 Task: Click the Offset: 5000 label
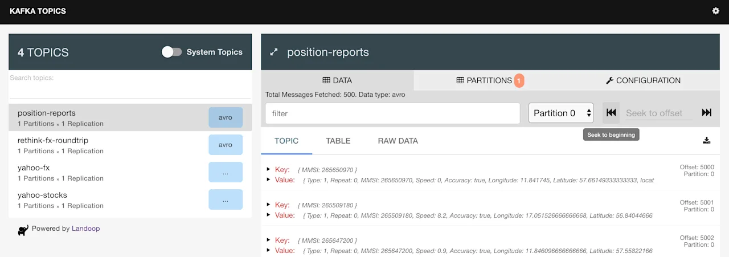click(697, 167)
